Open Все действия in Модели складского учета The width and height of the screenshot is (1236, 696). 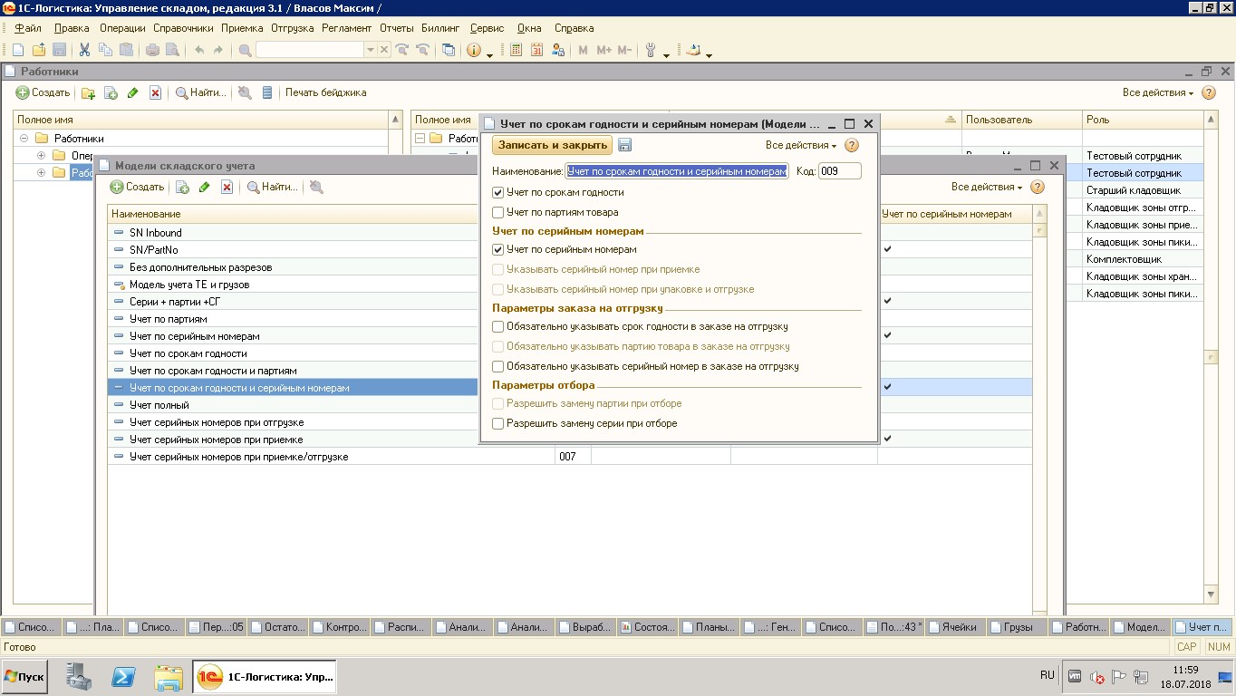(x=987, y=187)
